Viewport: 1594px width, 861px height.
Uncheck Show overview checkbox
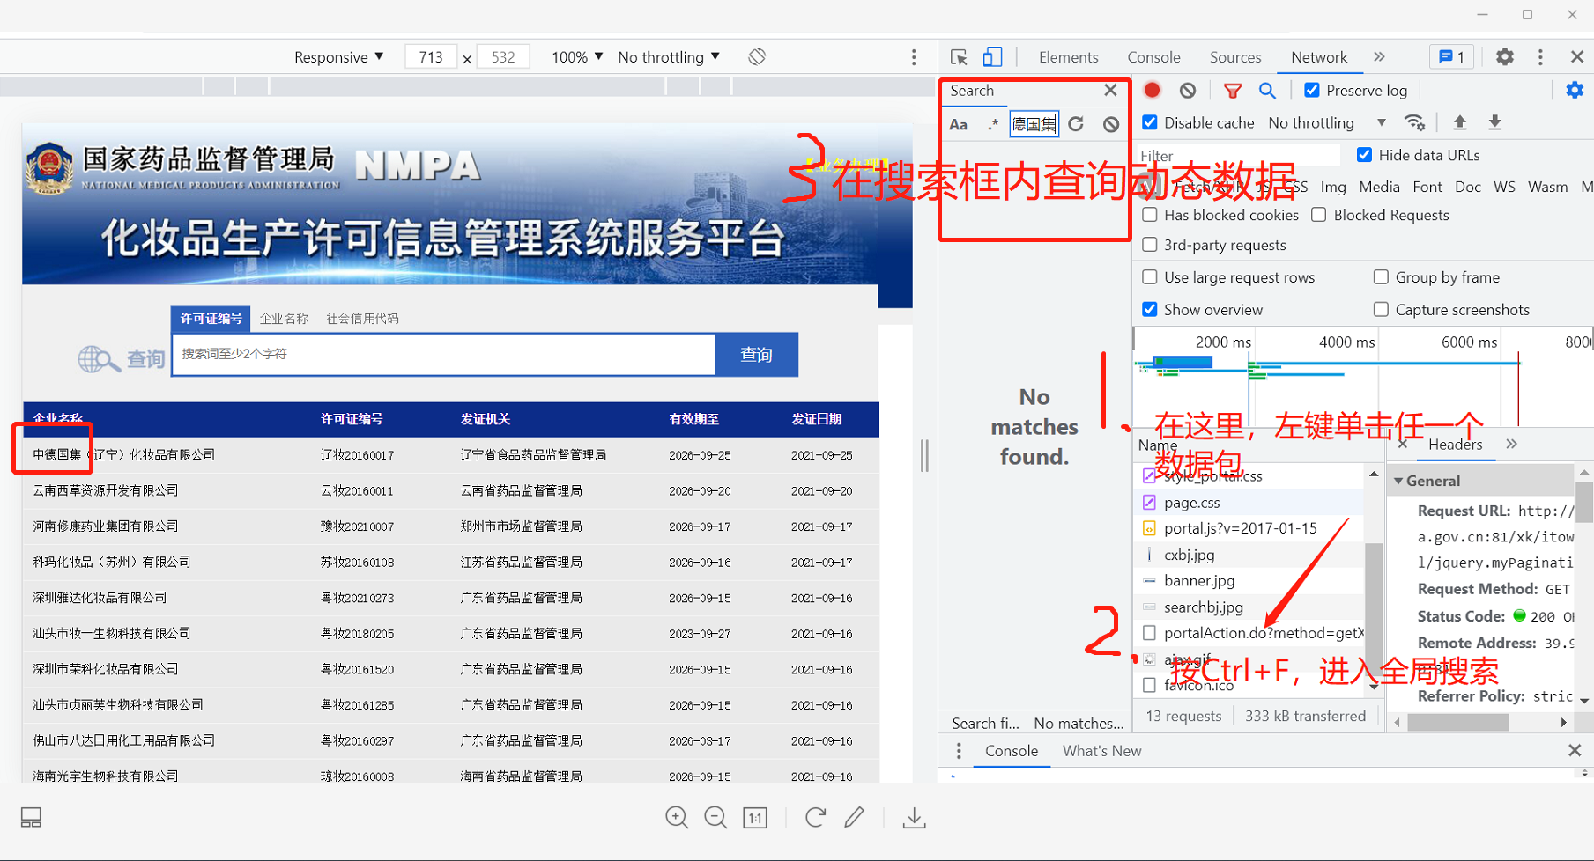(1150, 310)
